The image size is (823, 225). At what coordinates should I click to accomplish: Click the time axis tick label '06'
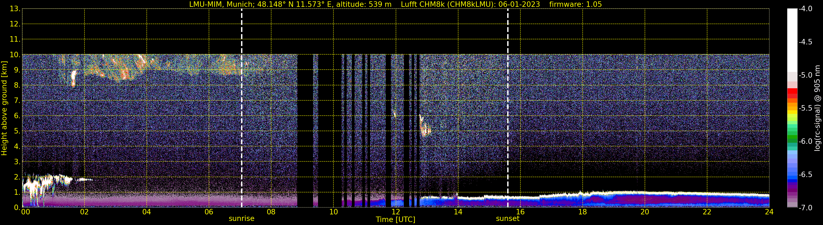[209, 212]
